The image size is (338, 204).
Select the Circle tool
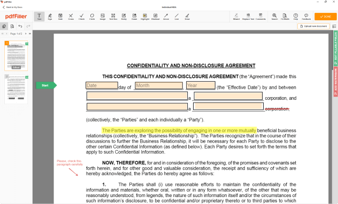pos(92,17)
